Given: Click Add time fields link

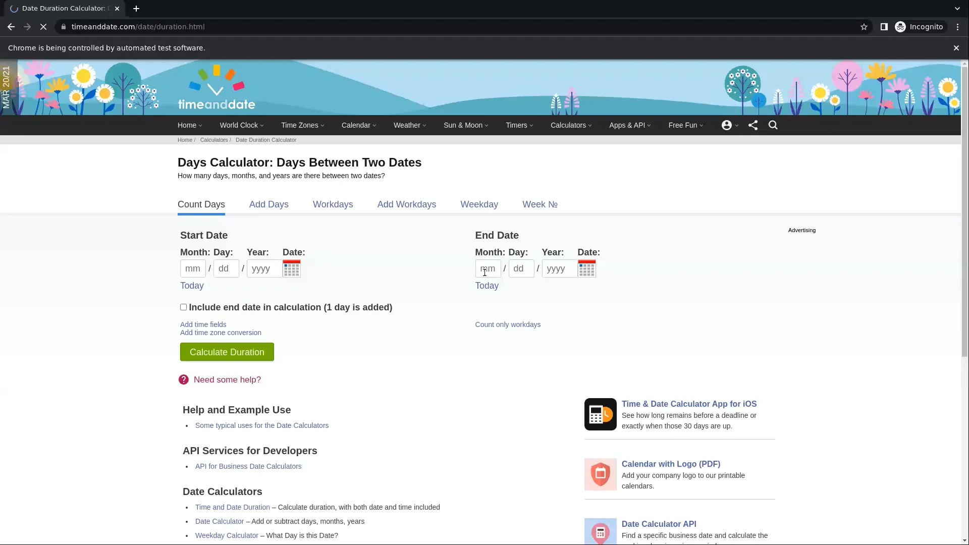Looking at the screenshot, I should tap(203, 324).
